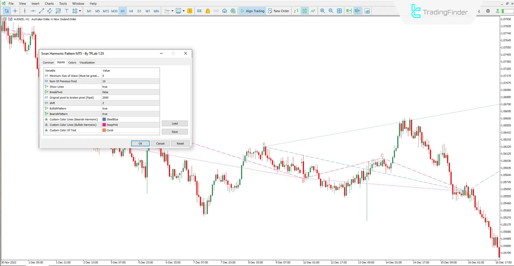This screenshot has width=514, height=266.
Task: Switch to the Colors tab
Action: [72, 62]
